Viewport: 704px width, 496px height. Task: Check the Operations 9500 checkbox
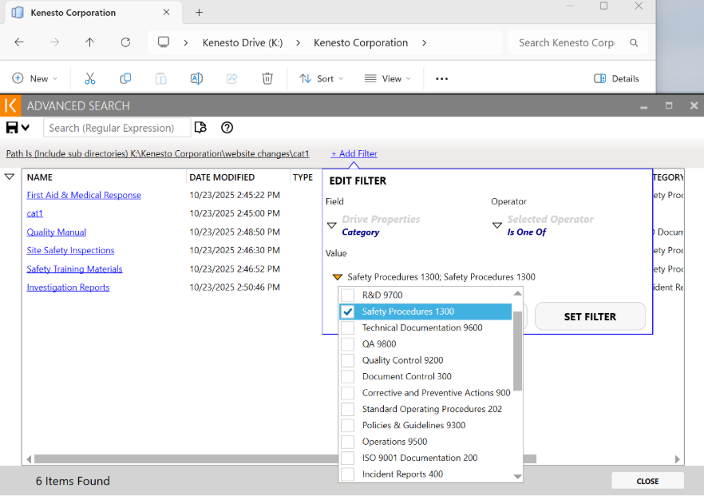pos(347,442)
